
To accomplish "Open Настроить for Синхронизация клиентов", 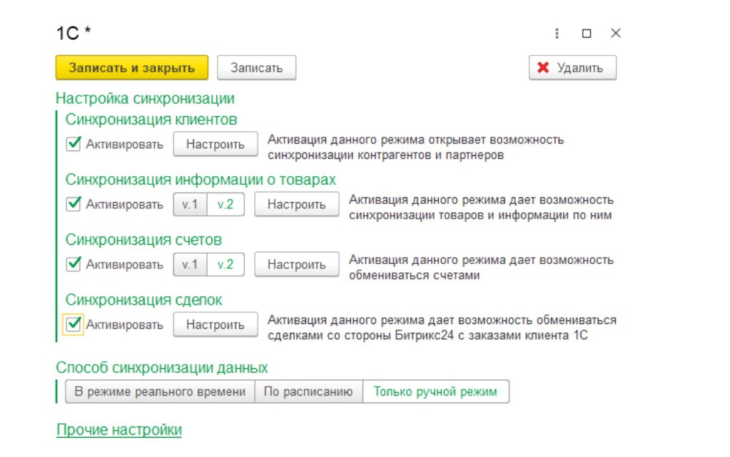I will tap(215, 144).
